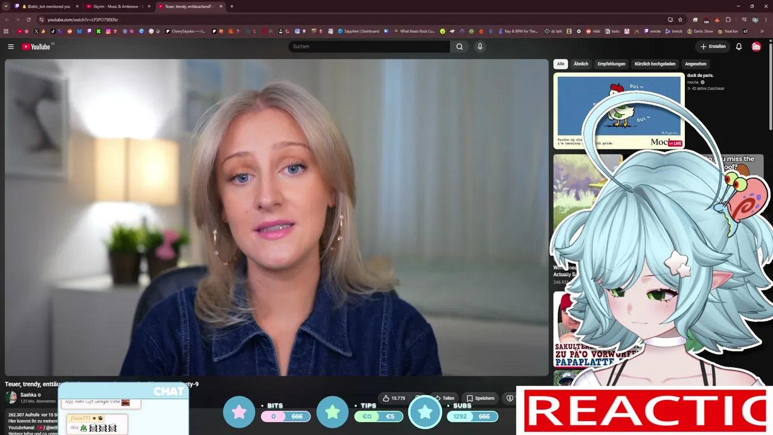
Task: Select the 'Empfehlungen' filter chip
Action: click(x=611, y=63)
